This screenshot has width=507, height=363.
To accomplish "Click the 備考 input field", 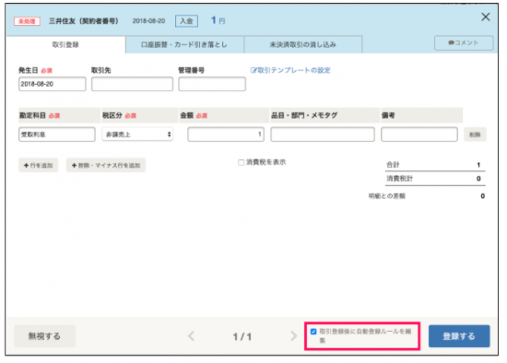I will pos(419,135).
